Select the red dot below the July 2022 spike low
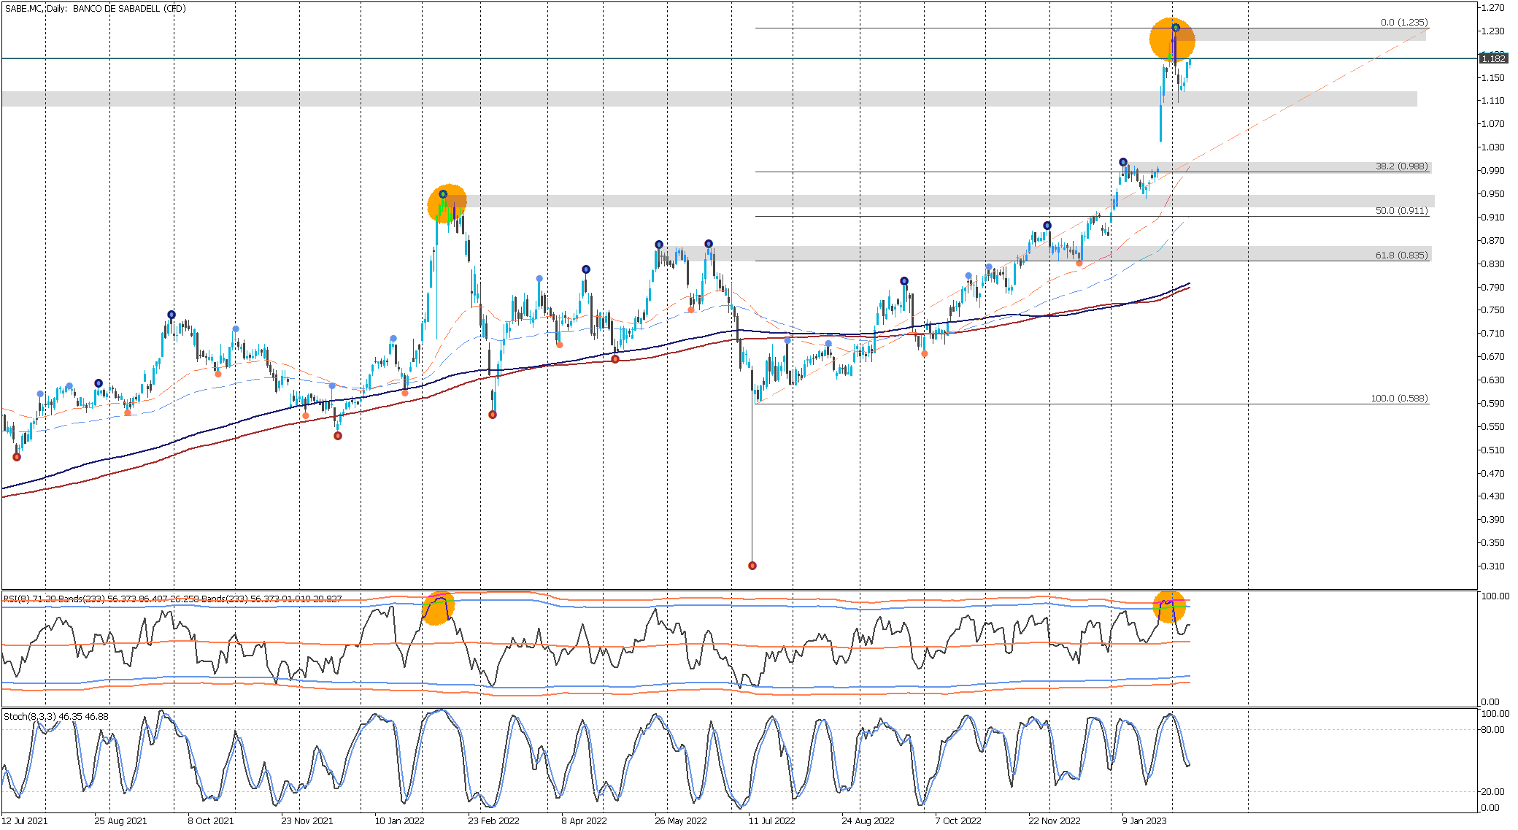The width and height of the screenshot is (1518, 830). (x=752, y=566)
